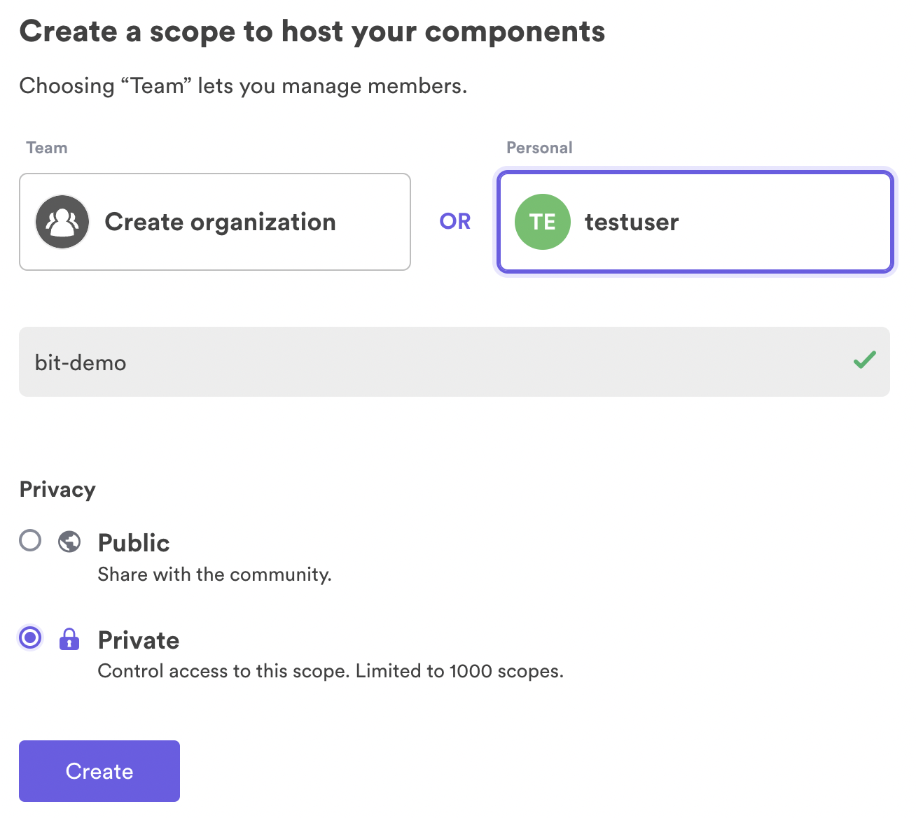Screen dimensions: 916x818
Task: Choose the Create organization team card
Action: point(215,222)
